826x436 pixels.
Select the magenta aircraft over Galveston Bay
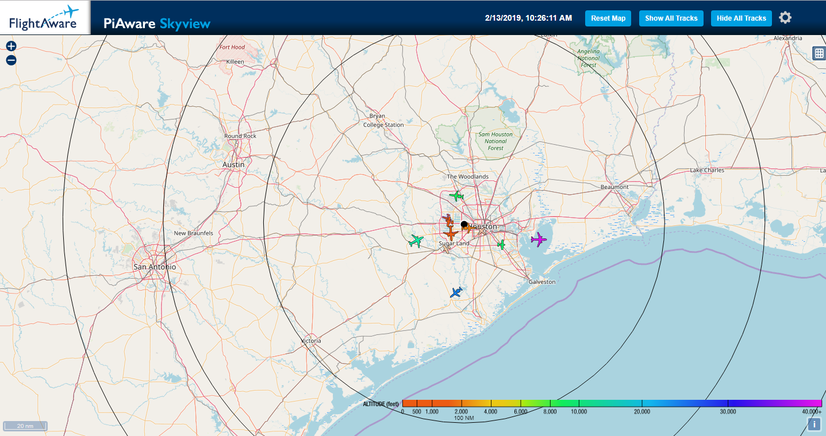(x=539, y=239)
